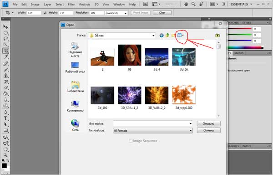The height and width of the screenshot is (175, 273).
Task: Click the swap width and height icon
Action: pos(45,13)
